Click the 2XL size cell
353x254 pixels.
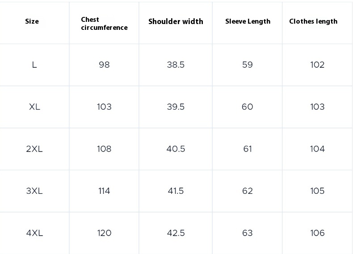tap(34, 149)
